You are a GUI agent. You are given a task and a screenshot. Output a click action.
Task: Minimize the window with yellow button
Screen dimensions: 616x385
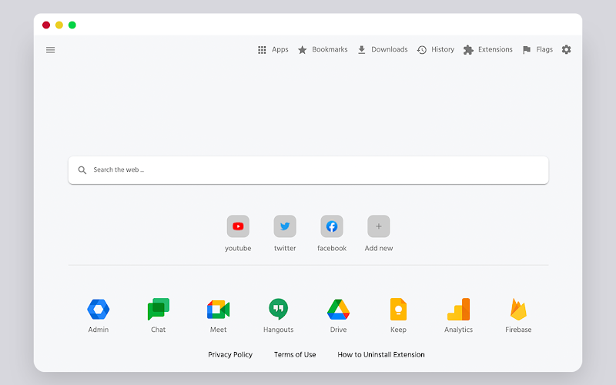[59, 25]
